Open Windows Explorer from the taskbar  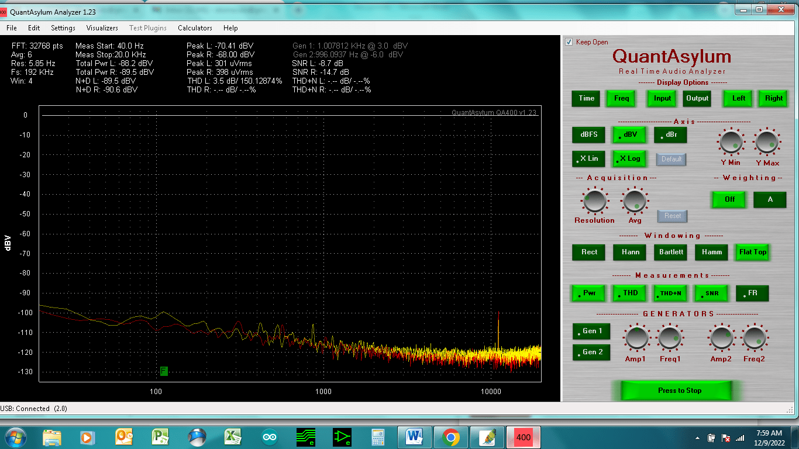[x=52, y=437]
